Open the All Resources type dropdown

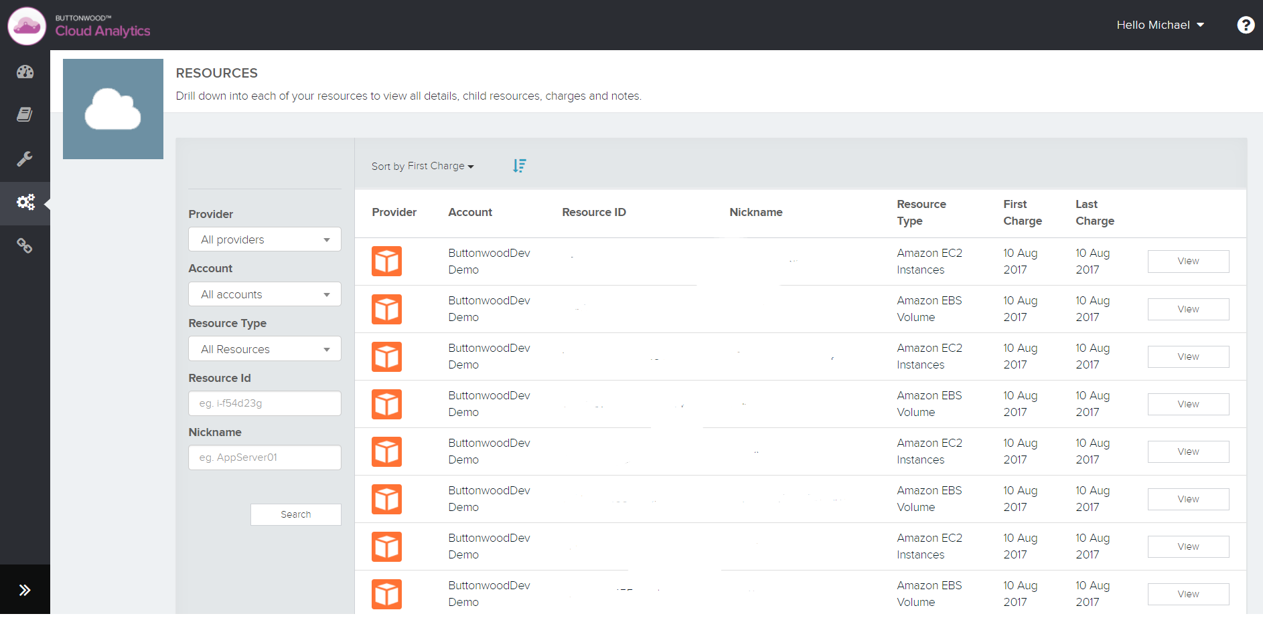(265, 349)
